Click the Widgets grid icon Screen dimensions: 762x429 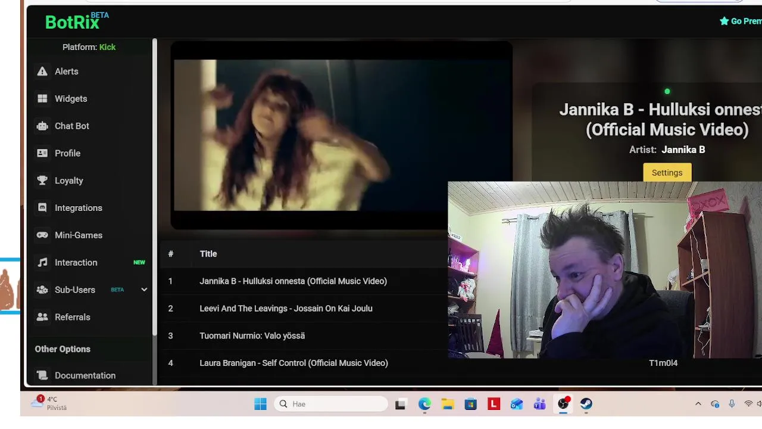(42, 99)
